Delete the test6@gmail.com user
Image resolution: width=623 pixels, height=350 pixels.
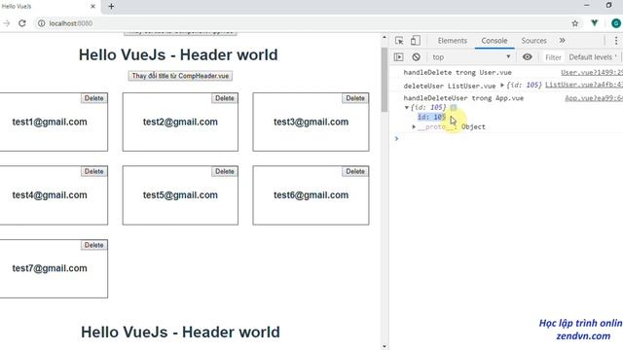click(x=355, y=171)
